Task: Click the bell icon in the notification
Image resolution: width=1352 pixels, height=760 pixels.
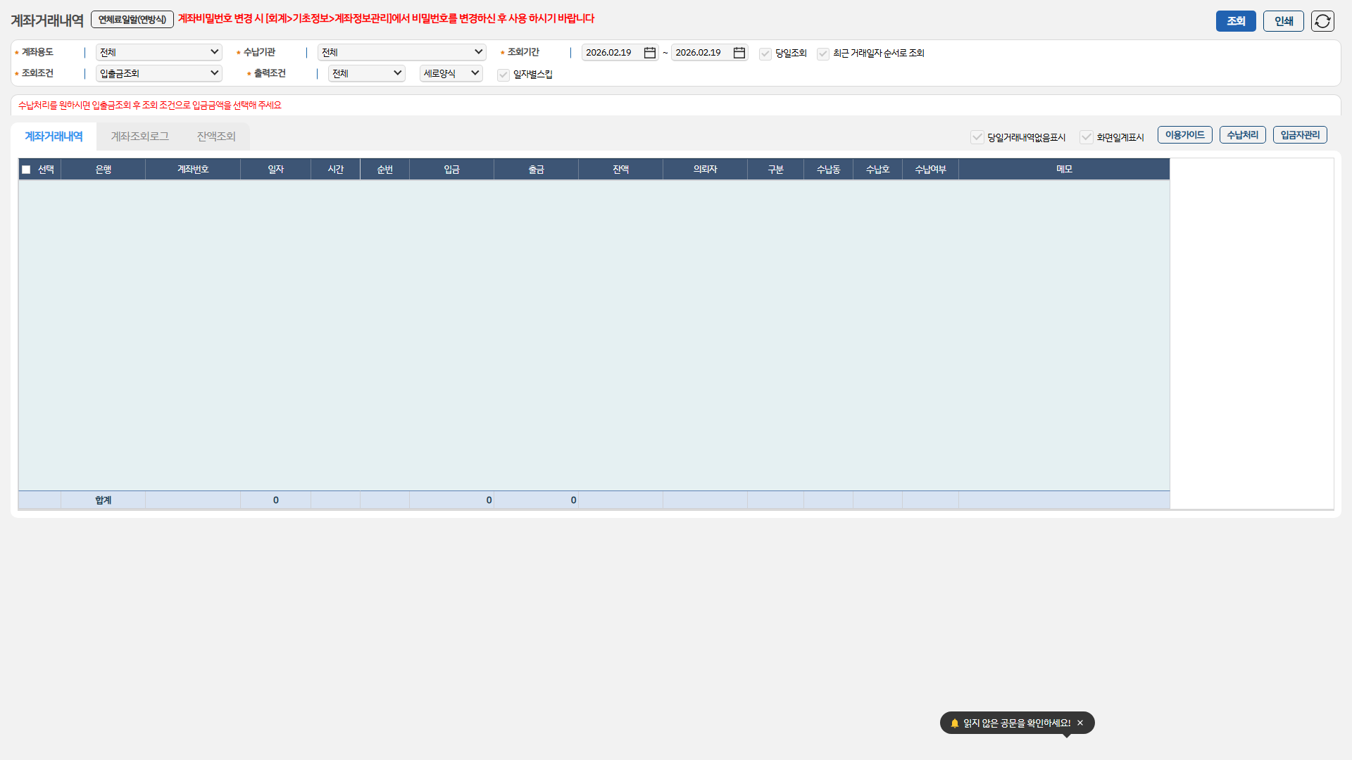Action: tap(955, 723)
